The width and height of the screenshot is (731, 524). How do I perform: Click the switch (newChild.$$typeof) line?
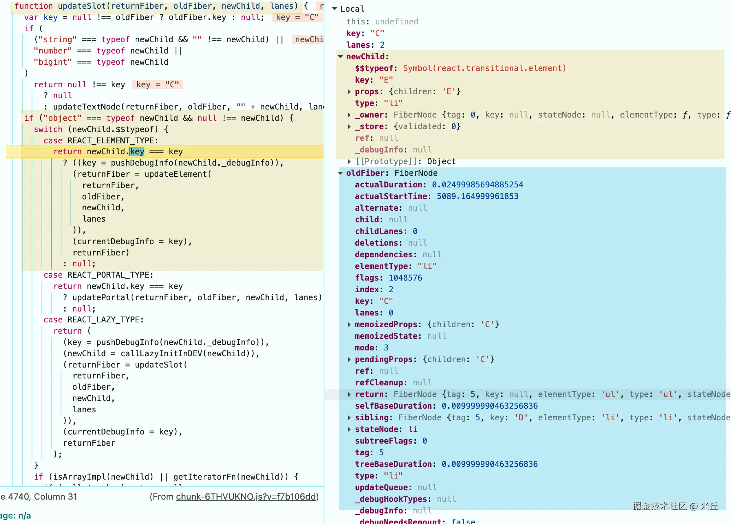click(x=101, y=129)
